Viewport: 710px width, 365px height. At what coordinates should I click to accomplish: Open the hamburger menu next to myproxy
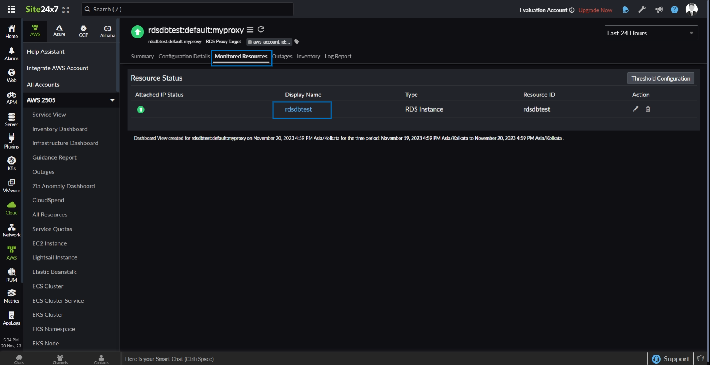[250, 30]
